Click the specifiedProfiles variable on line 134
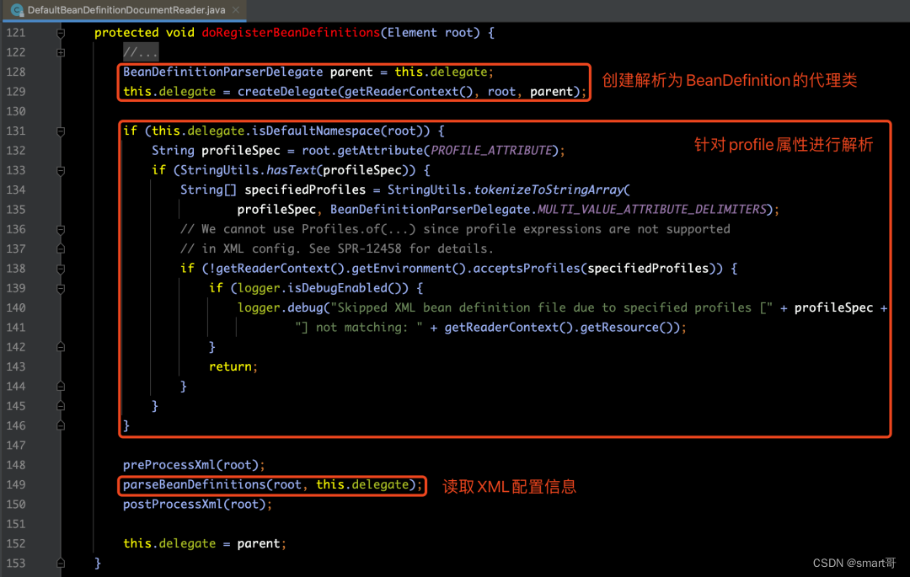Viewport: 910px width, 577px height. click(305, 190)
